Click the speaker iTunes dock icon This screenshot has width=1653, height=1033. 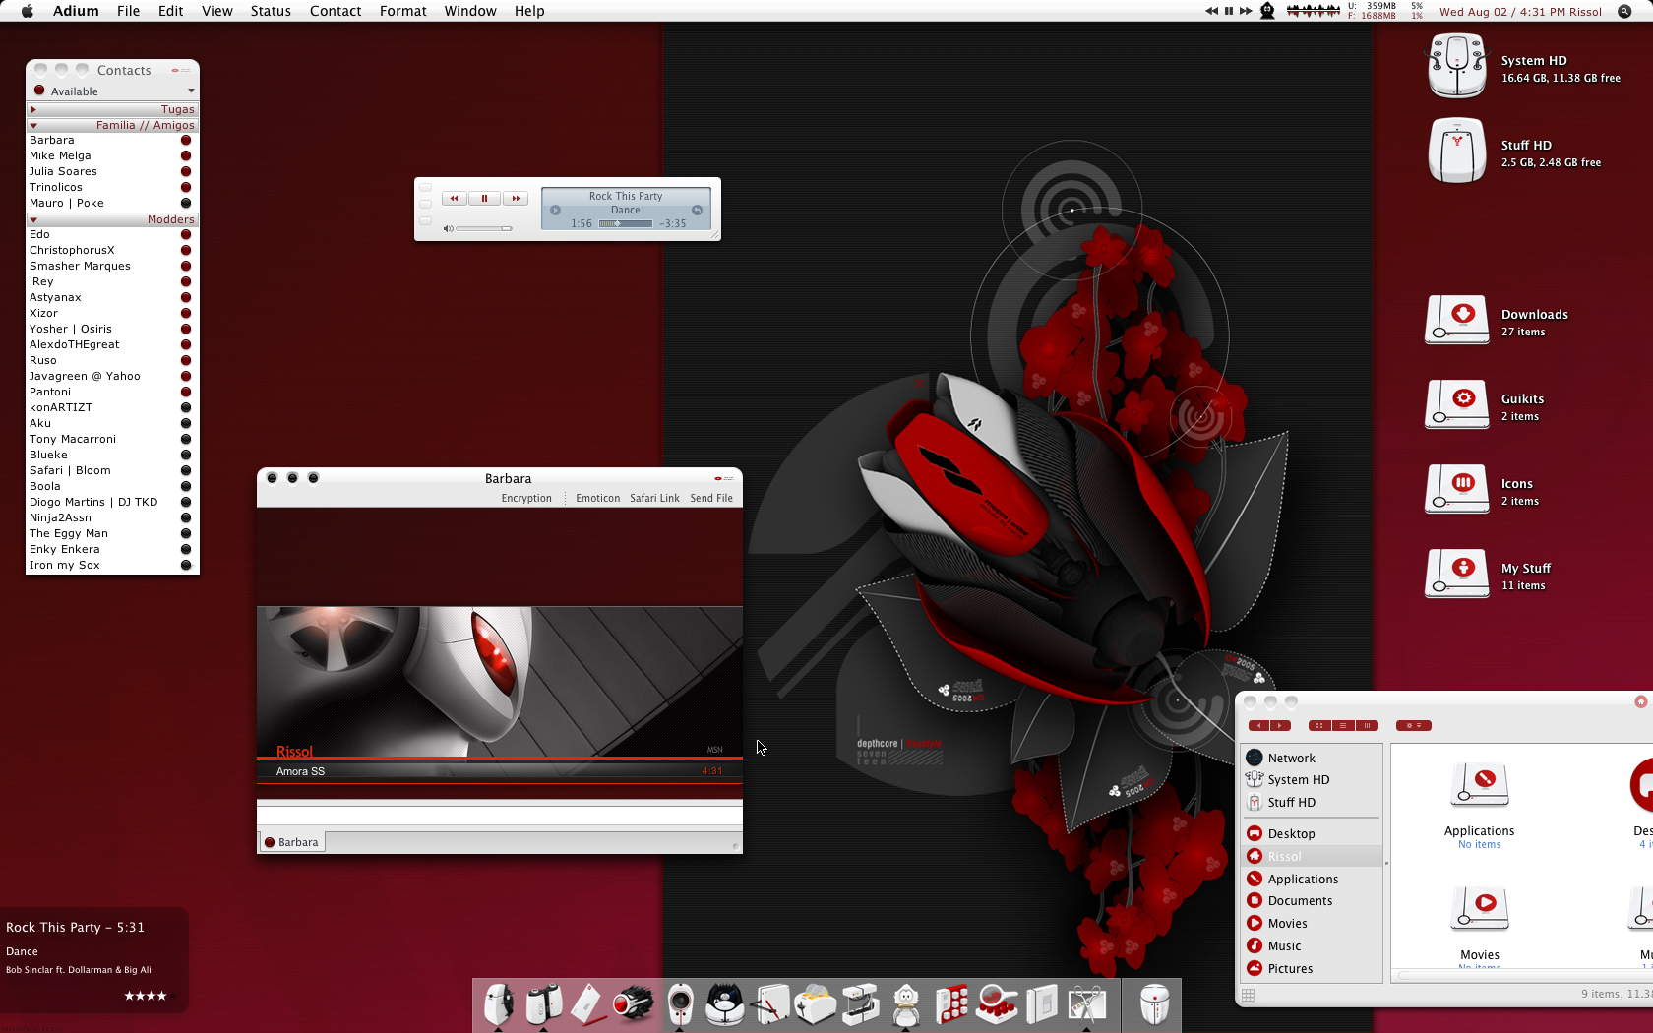[679, 1004]
